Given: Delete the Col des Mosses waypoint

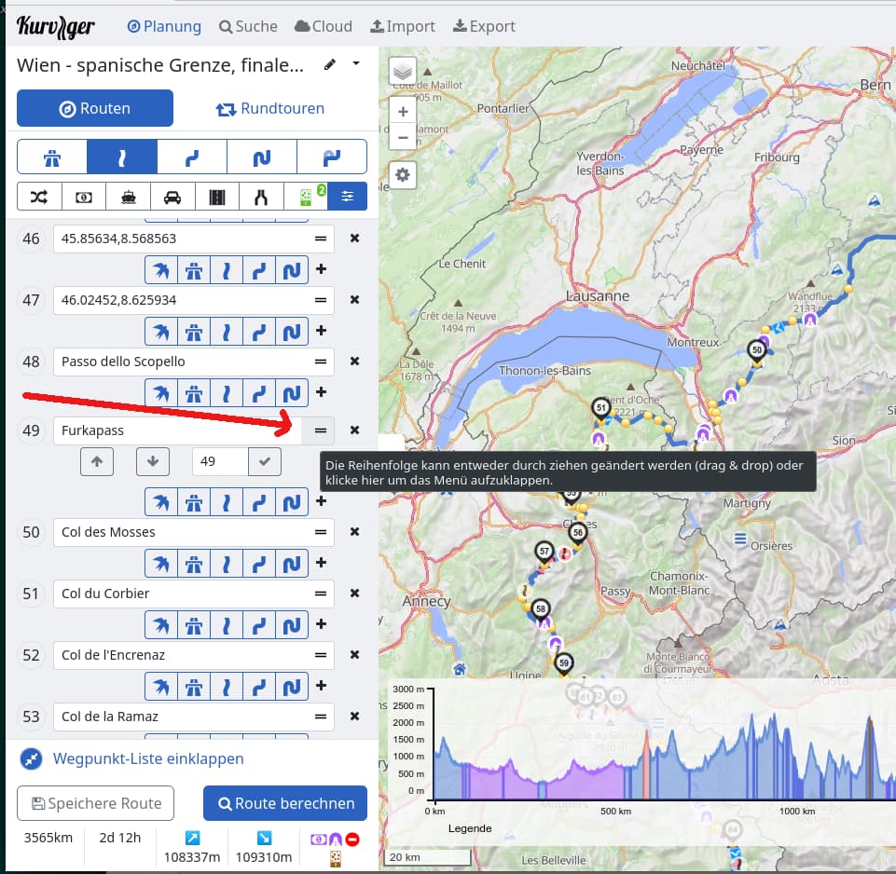Looking at the screenshot, I should pyautogui.click(x=355, y=532).
